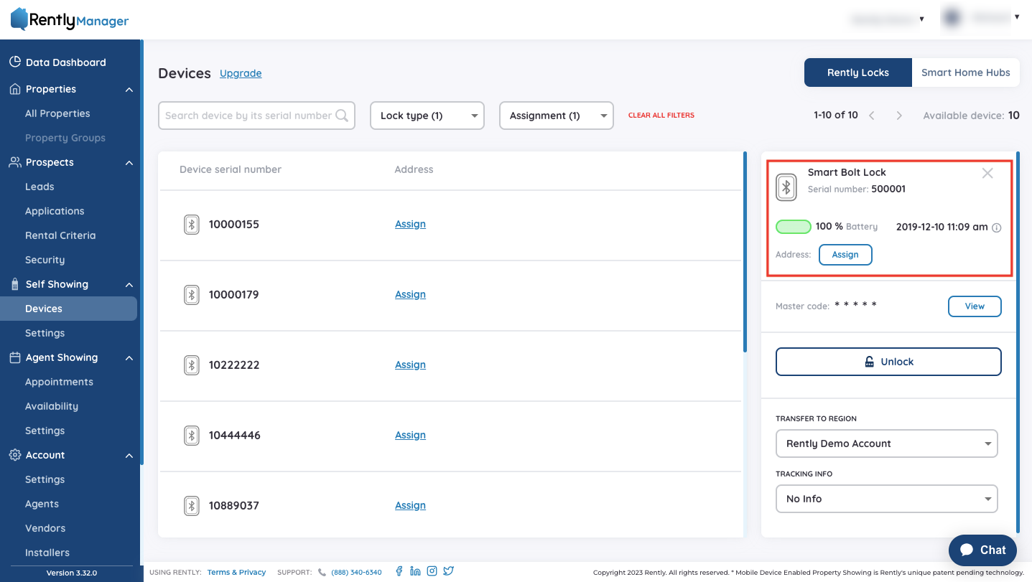
Task: Focus the device serial number search field
Action: tap(256, 116)
